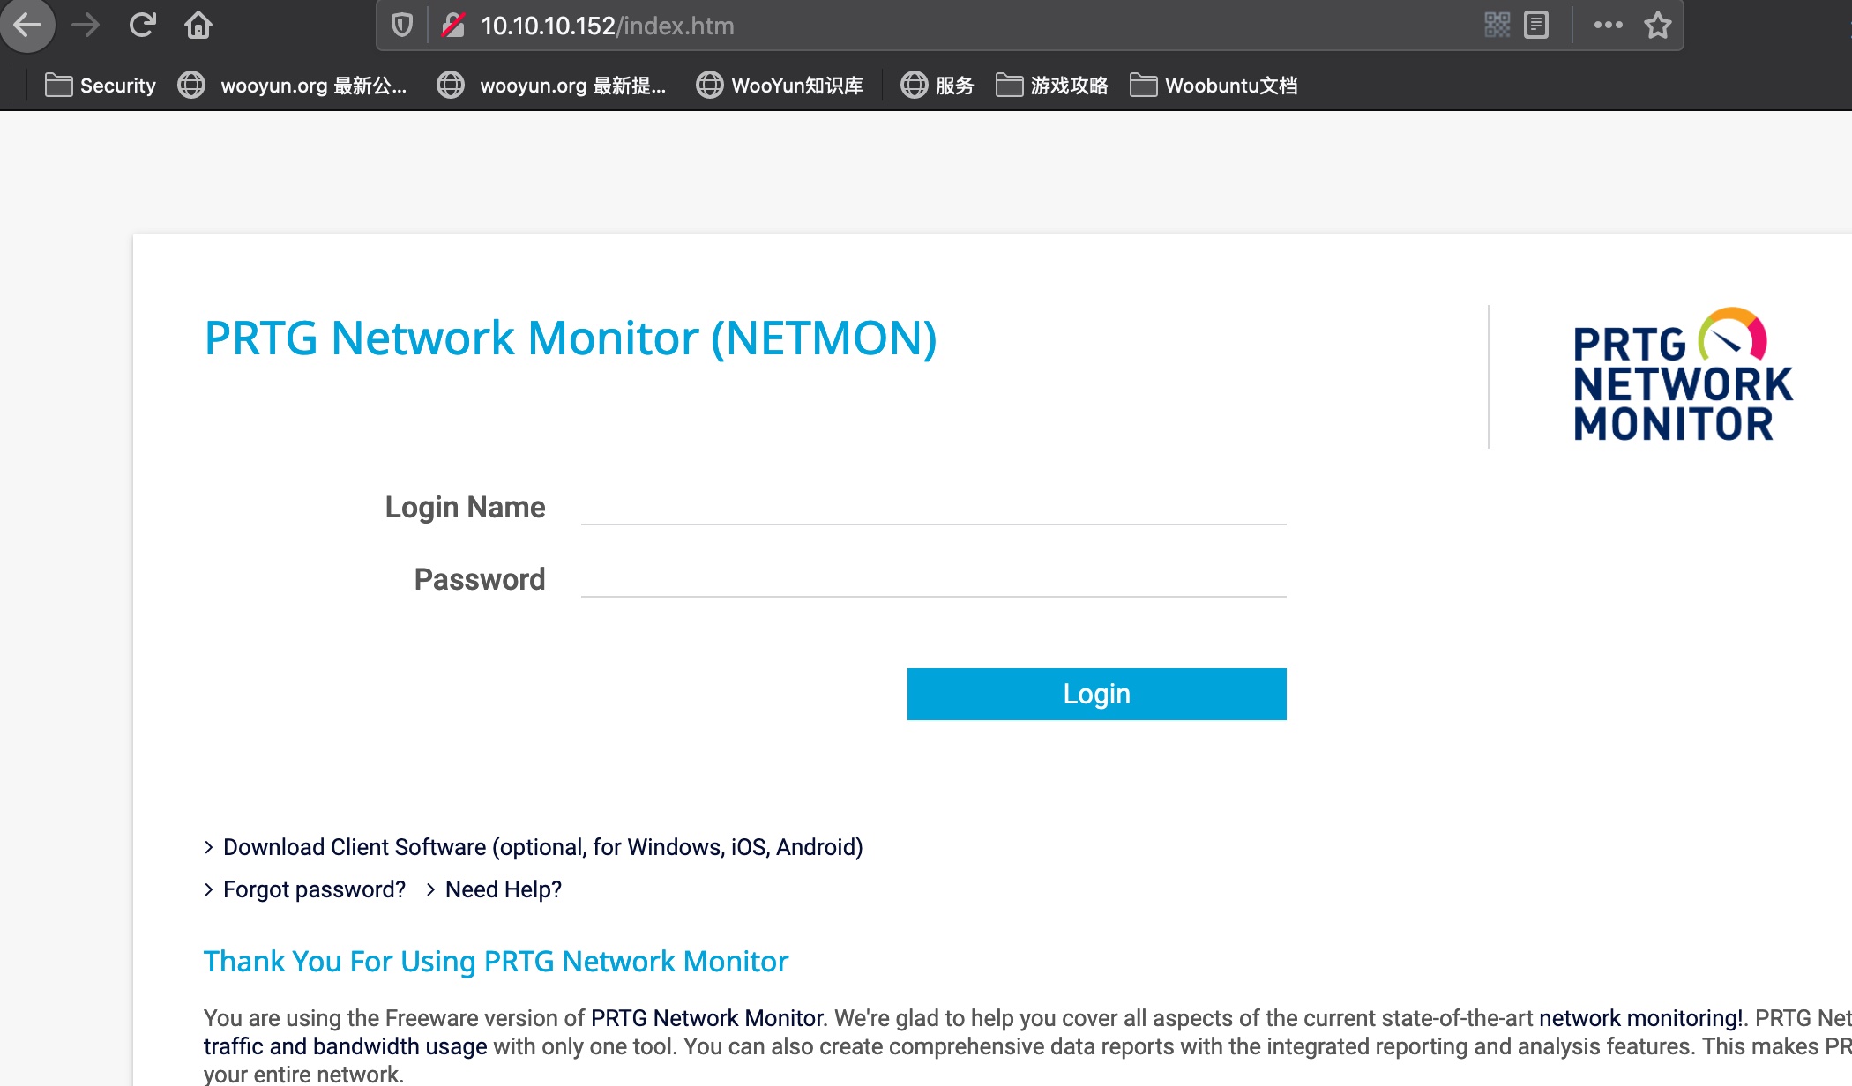Open the 游戏攻略 bookmarks folder
The width and height of the screenshot is (1852, 1086).
coord(1052,86)
